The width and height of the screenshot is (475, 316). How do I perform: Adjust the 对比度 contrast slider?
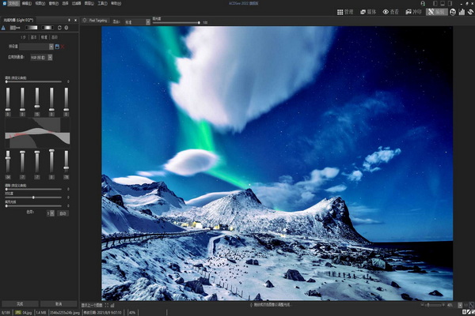click(33, 197)
